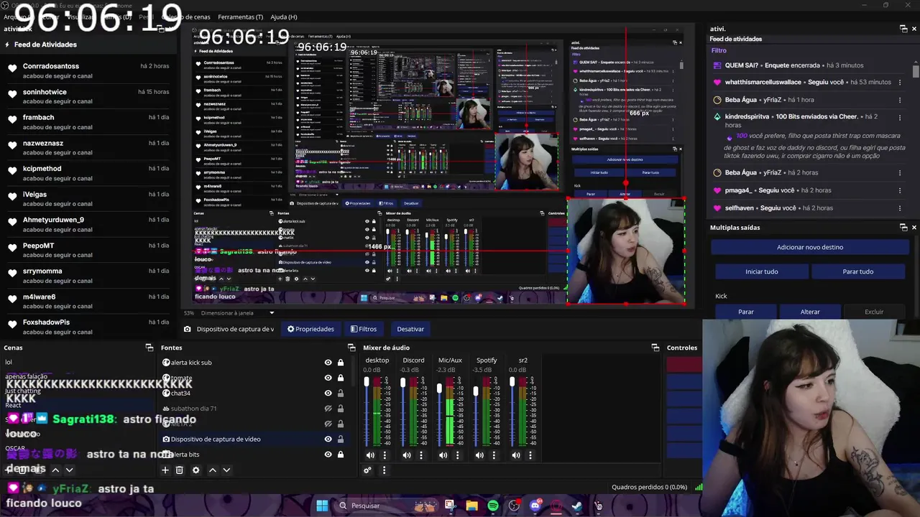The height and width of the screenshot is (517, 920).
Task: Open options for whatthismarcelluswallace follow event
Action: 899,82
